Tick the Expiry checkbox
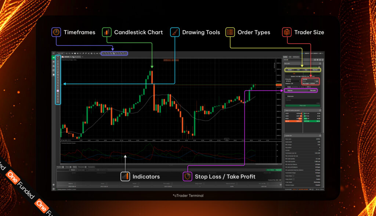 286,87
